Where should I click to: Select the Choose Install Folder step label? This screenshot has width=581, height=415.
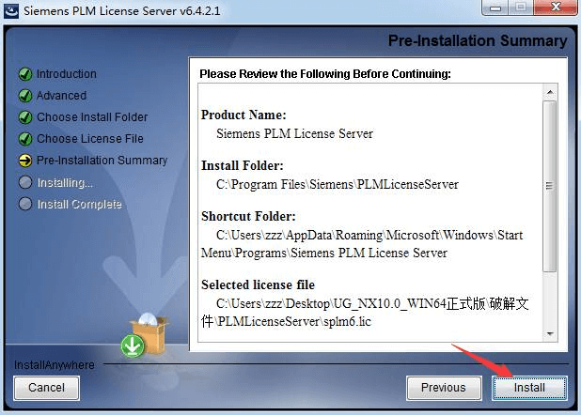[x=92, y=117]
